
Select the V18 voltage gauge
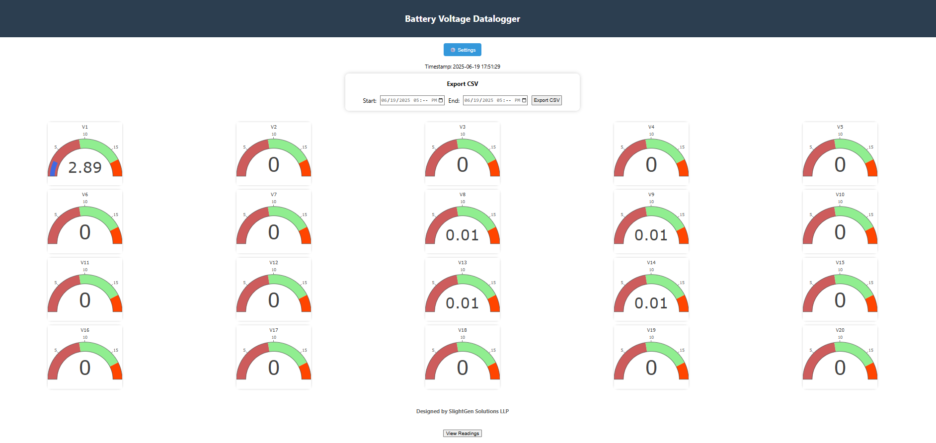[x=463, y=357]
